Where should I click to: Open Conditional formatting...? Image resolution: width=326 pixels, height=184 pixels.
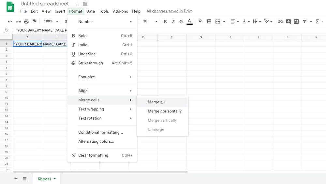point(102,132)
